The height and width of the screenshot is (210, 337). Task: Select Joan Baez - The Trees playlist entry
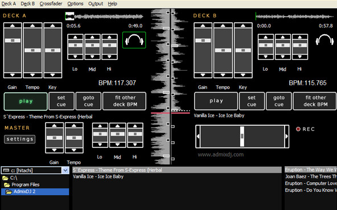(x=311, y=176)
